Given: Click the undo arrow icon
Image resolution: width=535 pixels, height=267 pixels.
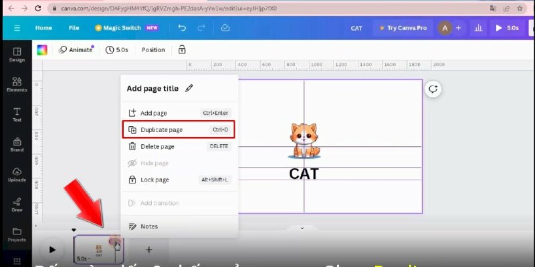Looking at the screenshot, I should point(182,28).
